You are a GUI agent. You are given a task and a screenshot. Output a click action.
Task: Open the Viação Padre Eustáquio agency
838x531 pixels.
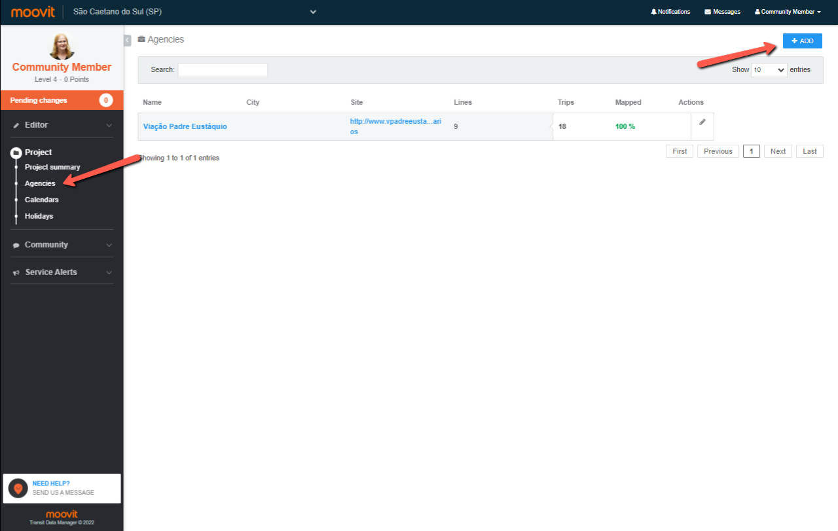(x=185, y=126)
